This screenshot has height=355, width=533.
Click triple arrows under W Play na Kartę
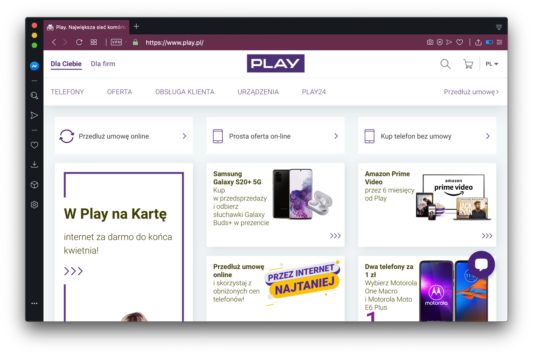click(x=73, y=271)
